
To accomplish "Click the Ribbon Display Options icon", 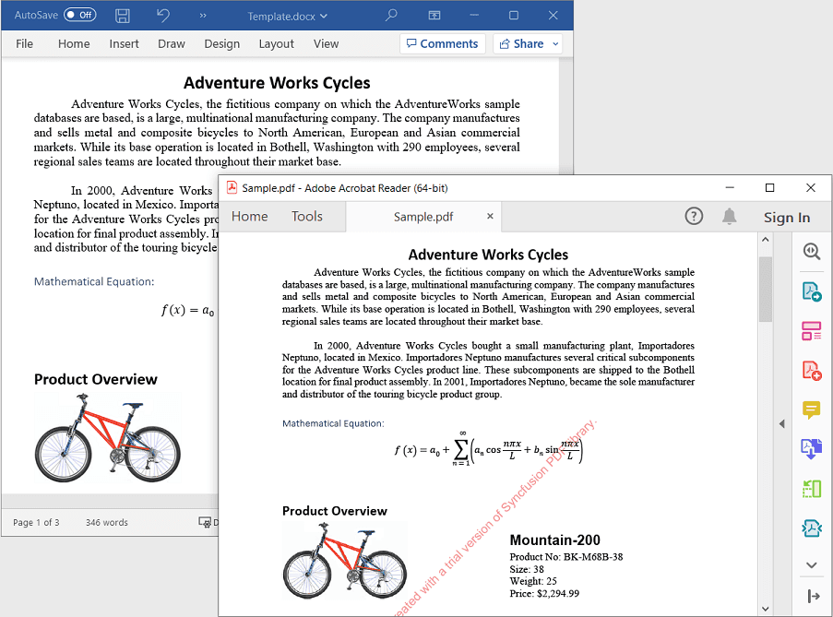I will coord(434,16).
